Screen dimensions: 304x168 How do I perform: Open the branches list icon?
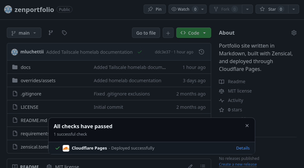(x=51, y=33)
